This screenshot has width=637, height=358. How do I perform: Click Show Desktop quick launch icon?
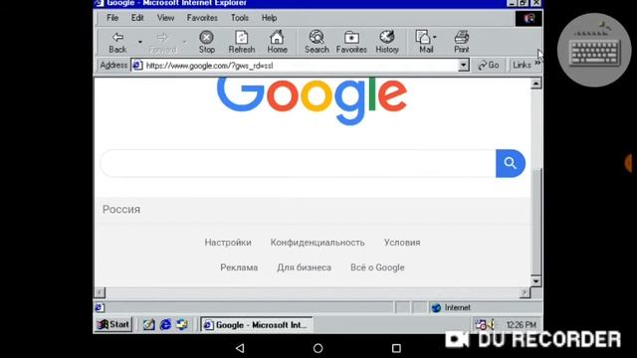pos(148,324)
